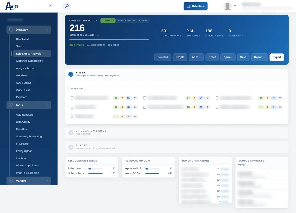Collapse the Database section chevron
Viewport: 296px width, 213px height.
pos(47,30)
